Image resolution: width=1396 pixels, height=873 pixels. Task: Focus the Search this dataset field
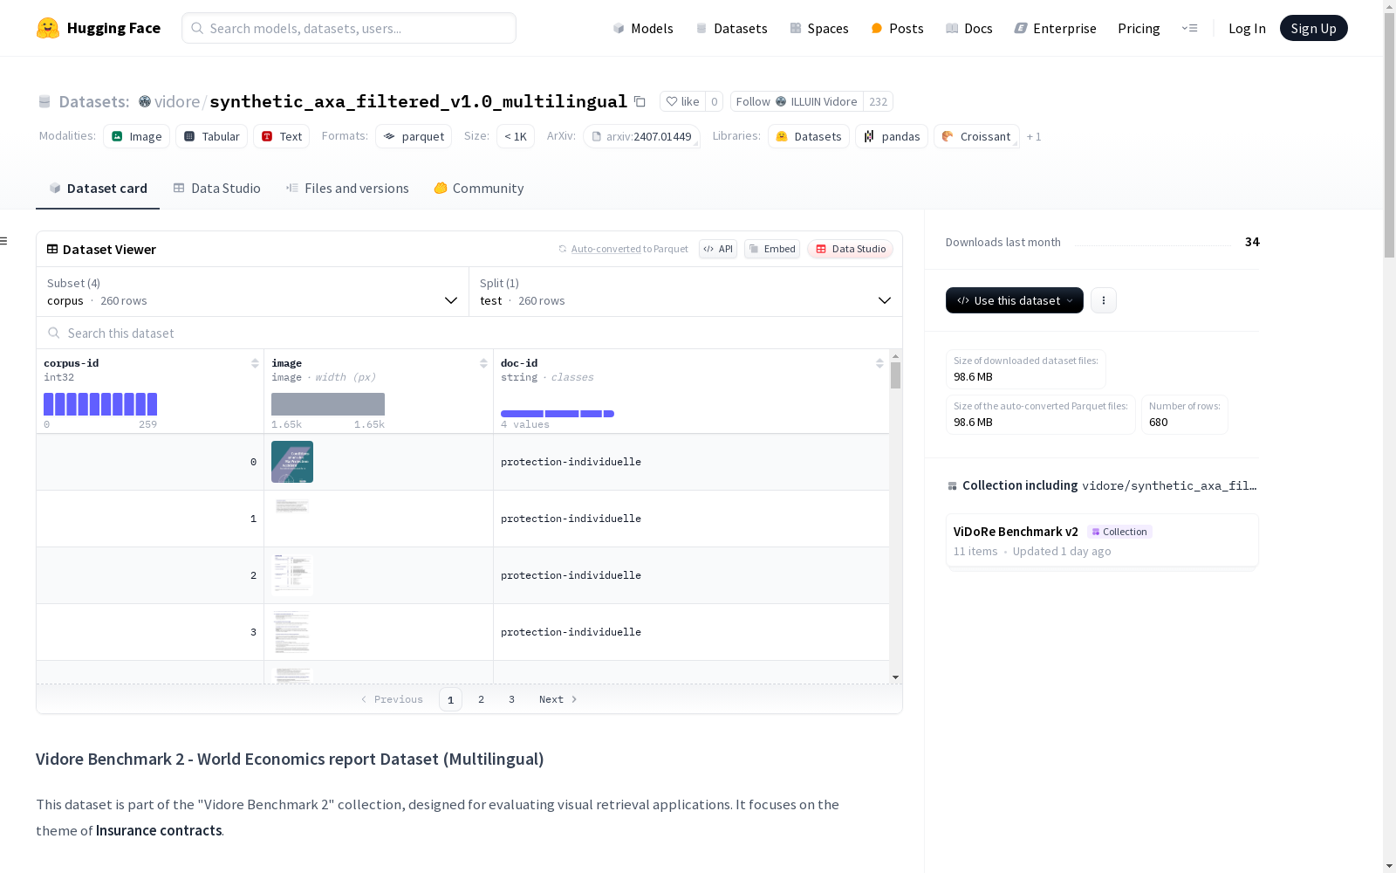point(469,333)
